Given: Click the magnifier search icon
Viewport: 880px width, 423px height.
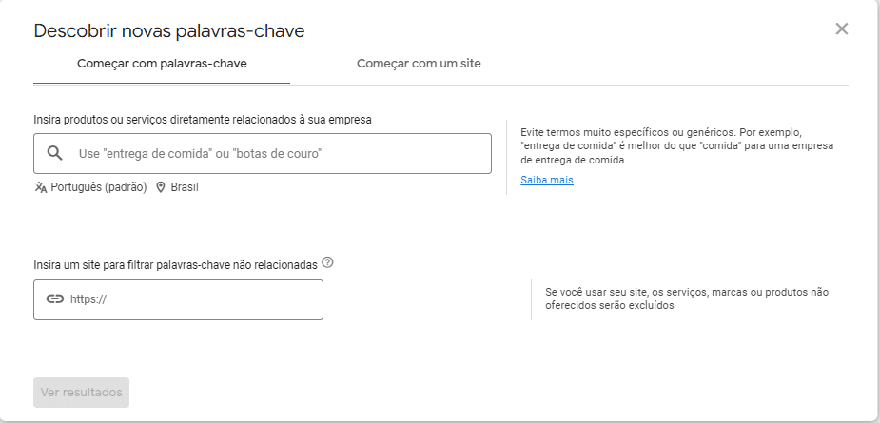Looking at the screenshot, I should [x=55, y=153].
